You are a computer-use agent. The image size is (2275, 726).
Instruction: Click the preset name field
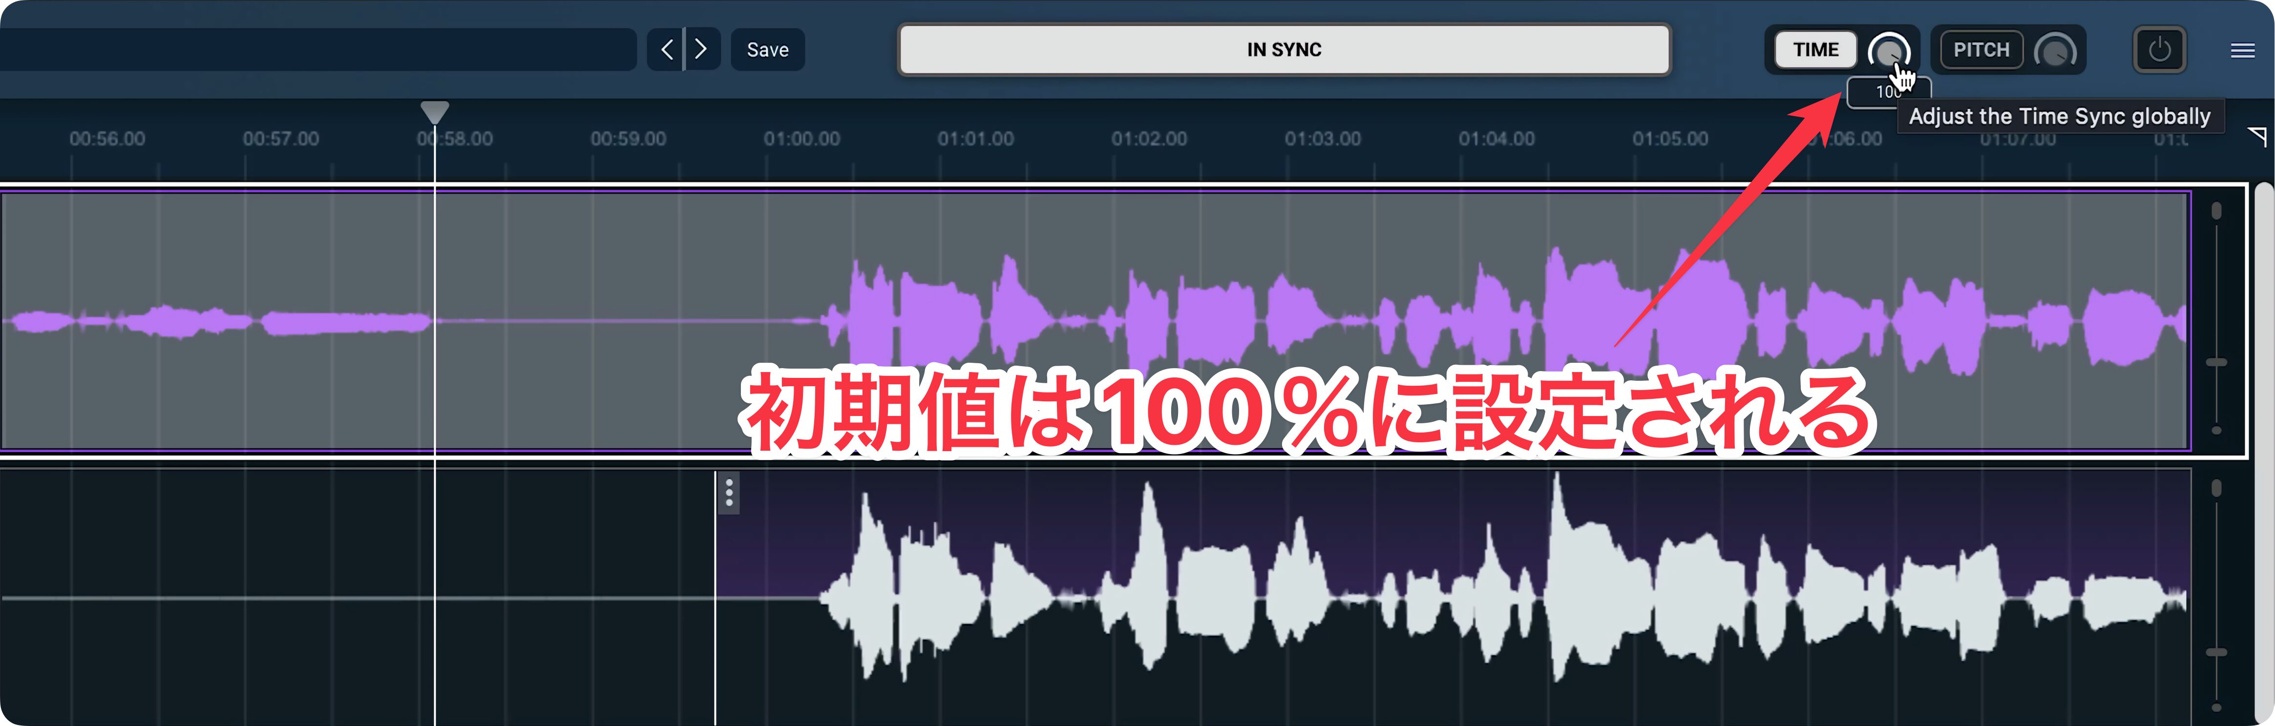pos(318,49)
